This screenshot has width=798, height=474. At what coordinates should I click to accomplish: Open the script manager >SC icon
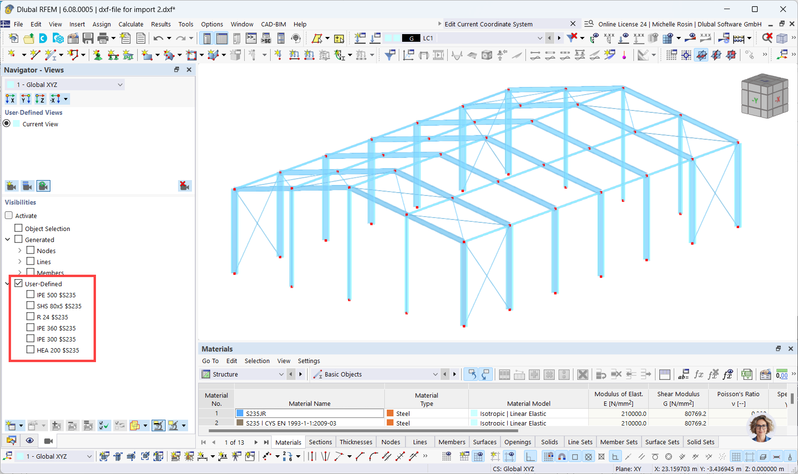click(x=266, y=38)
